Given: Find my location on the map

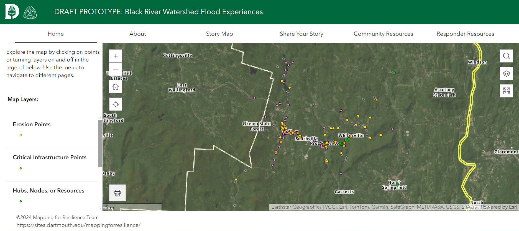Looking at the screenshot, I should pos(116,104).
